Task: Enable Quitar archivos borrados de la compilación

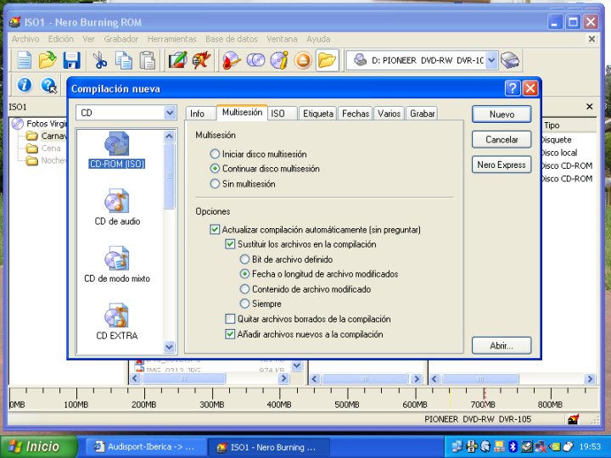Action: click(230, 319)
